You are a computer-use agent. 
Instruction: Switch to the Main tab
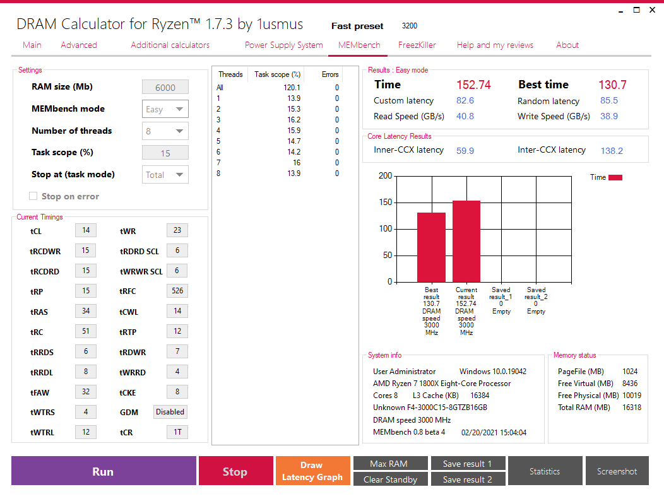[x=32, y=45]
